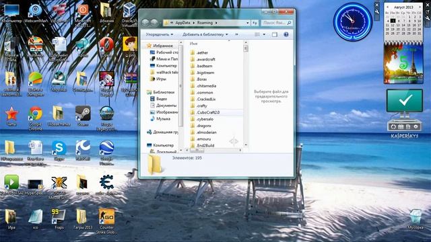
Task: Open the Видео library
Action: click(159, 99)
